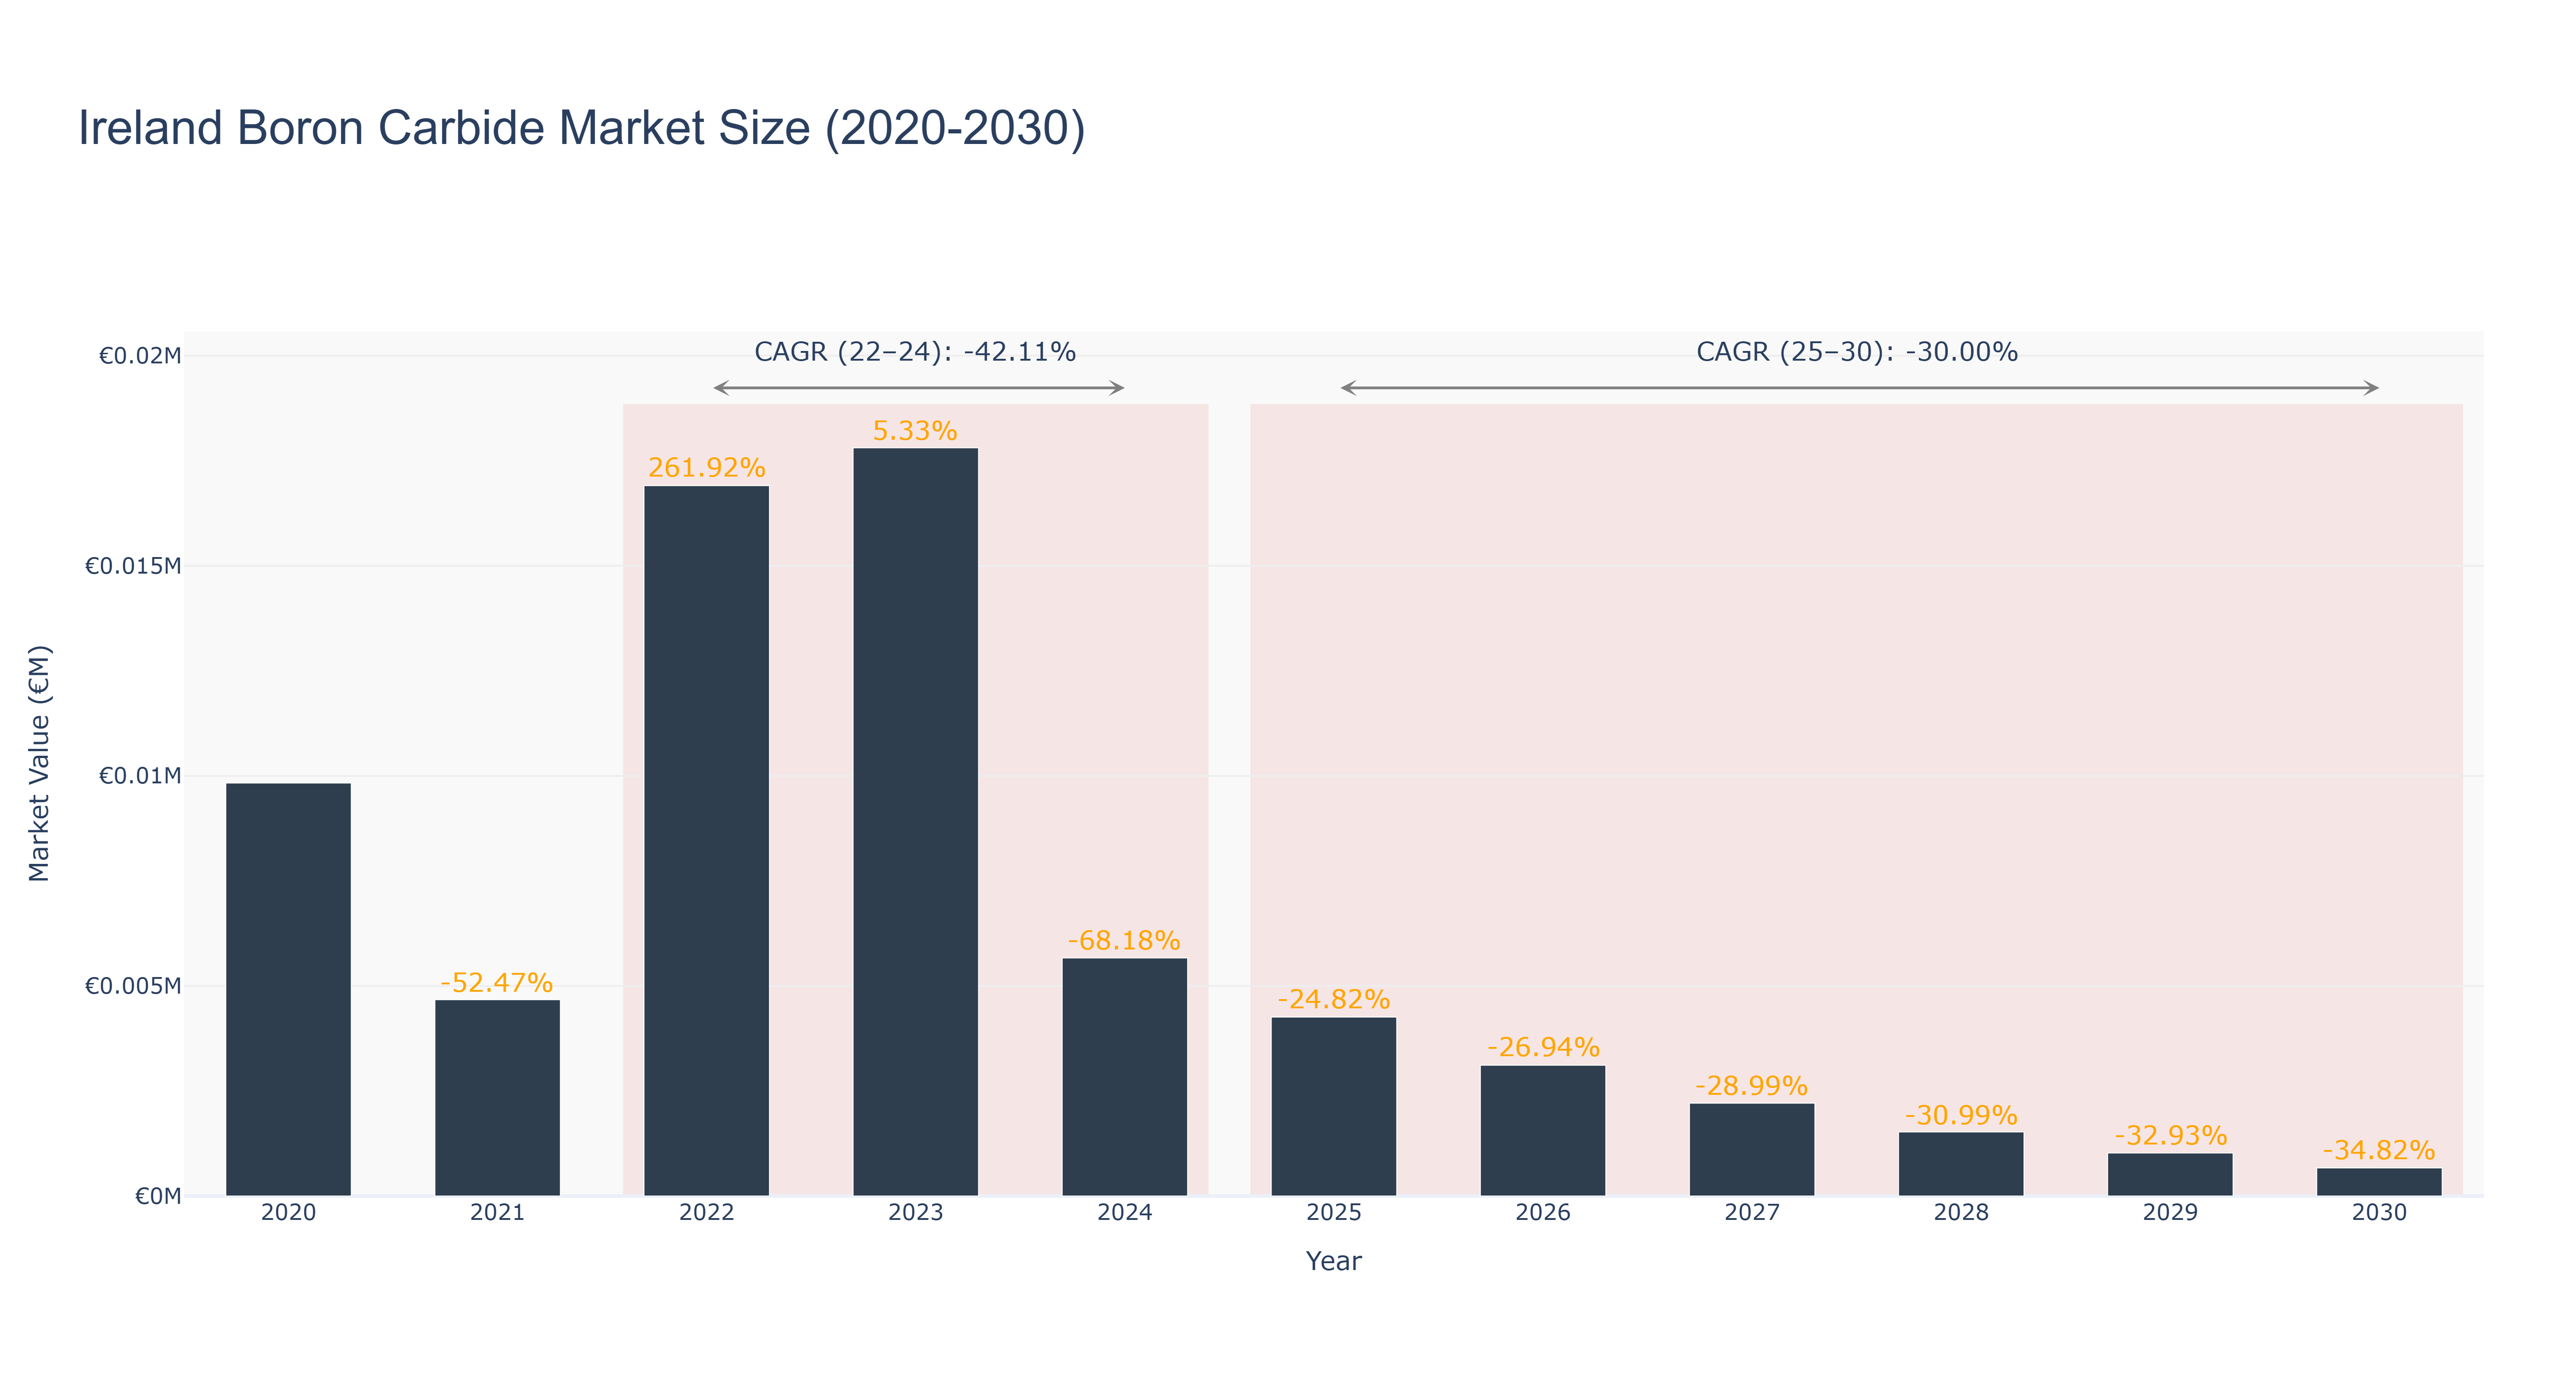The image size is (2576, 1380).
Task: Click the 'Year' x-axis title
Action: pos(1333,1261)
